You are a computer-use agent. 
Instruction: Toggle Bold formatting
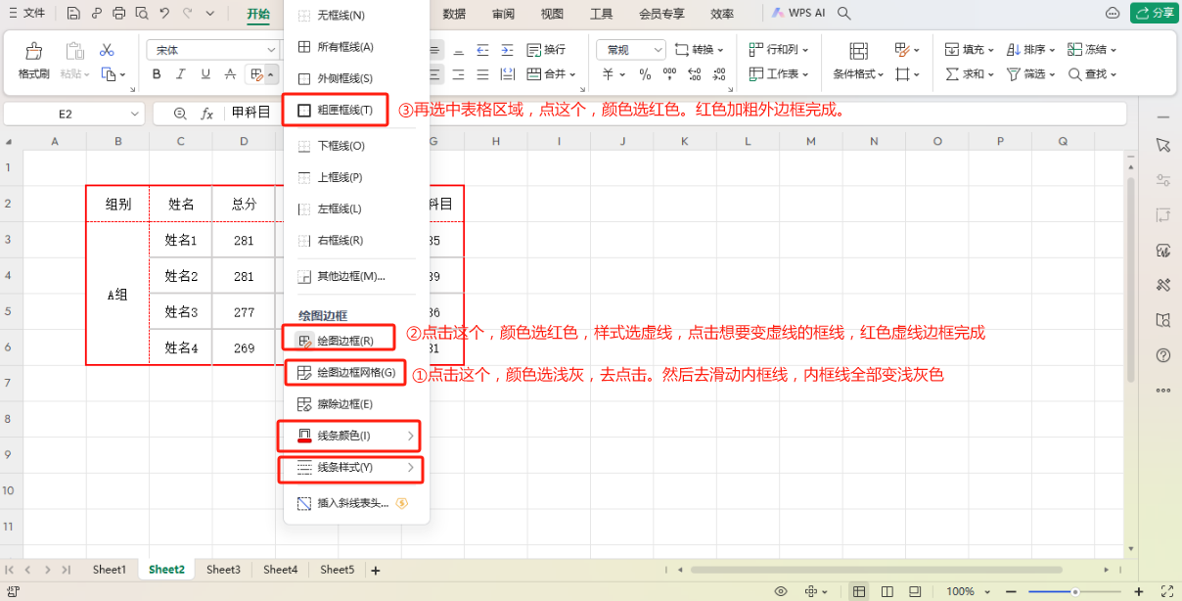click(157, 74)
